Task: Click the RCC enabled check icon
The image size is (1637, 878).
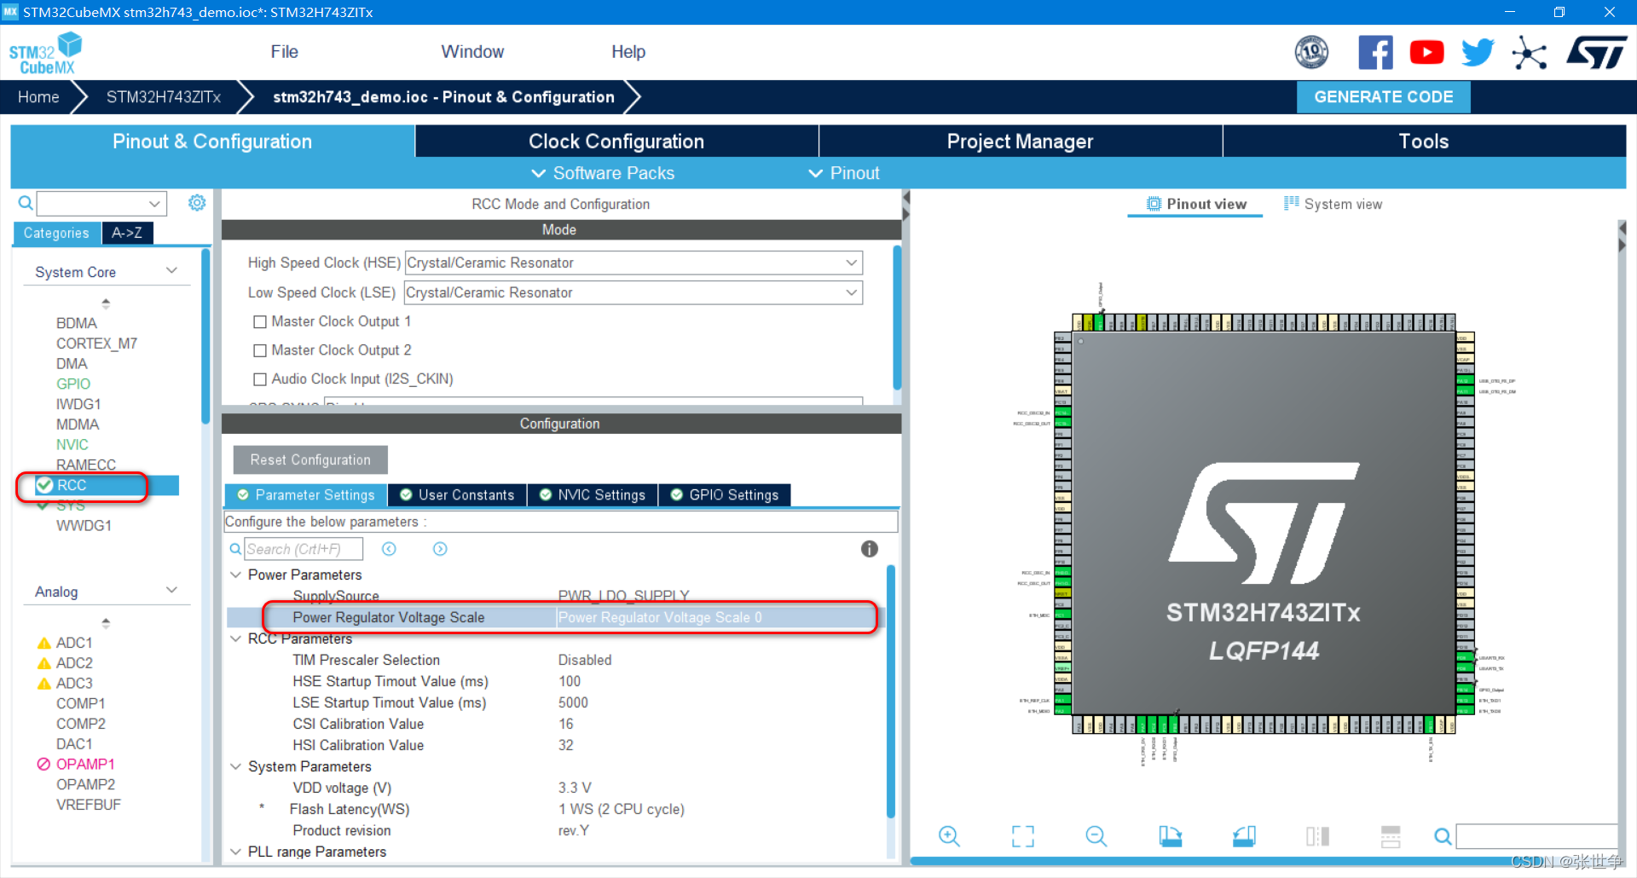Action: (45, 485)
